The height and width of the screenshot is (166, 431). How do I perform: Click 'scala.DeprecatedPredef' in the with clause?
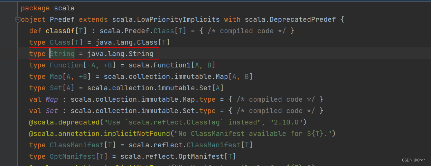(290, 19)
